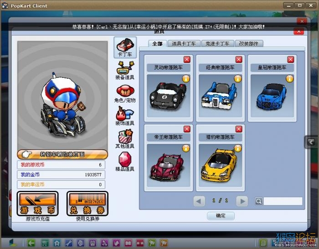Open 游戏币 game coin recharge
The width and height of the screenshot is (319, 249).
pos(38,204)
